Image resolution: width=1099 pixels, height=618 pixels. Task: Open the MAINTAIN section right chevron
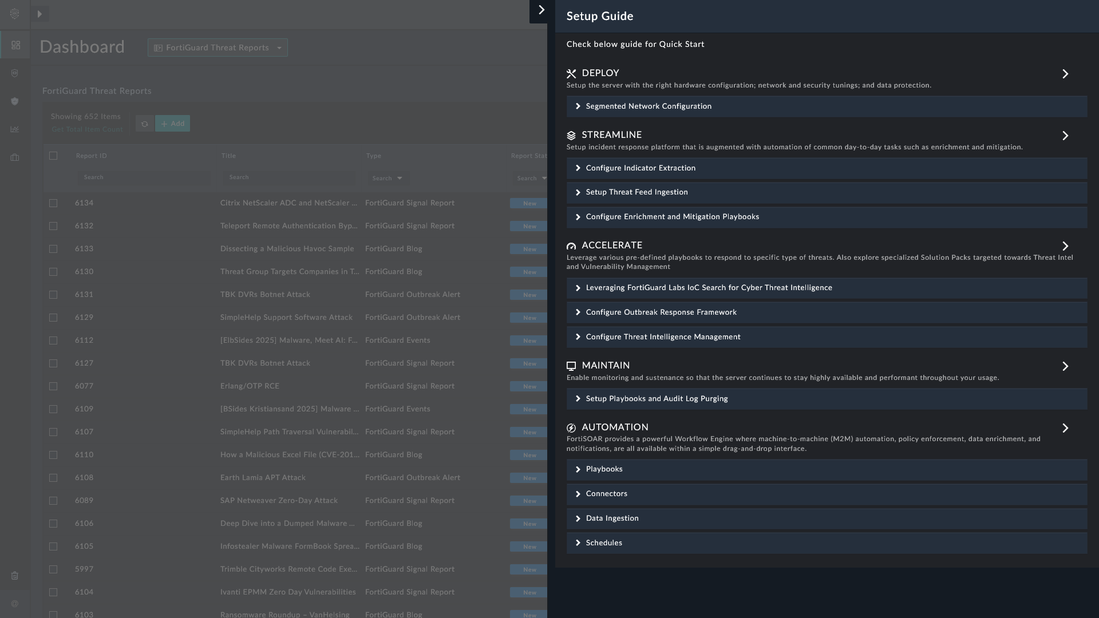tap(1065, 366)
